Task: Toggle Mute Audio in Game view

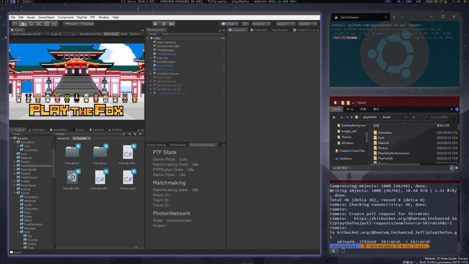Action: (111, 34)
